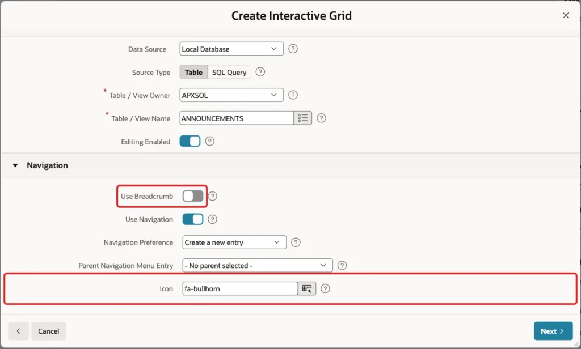
Task: Open help for Navigation Preference
Action: [296, 242]
